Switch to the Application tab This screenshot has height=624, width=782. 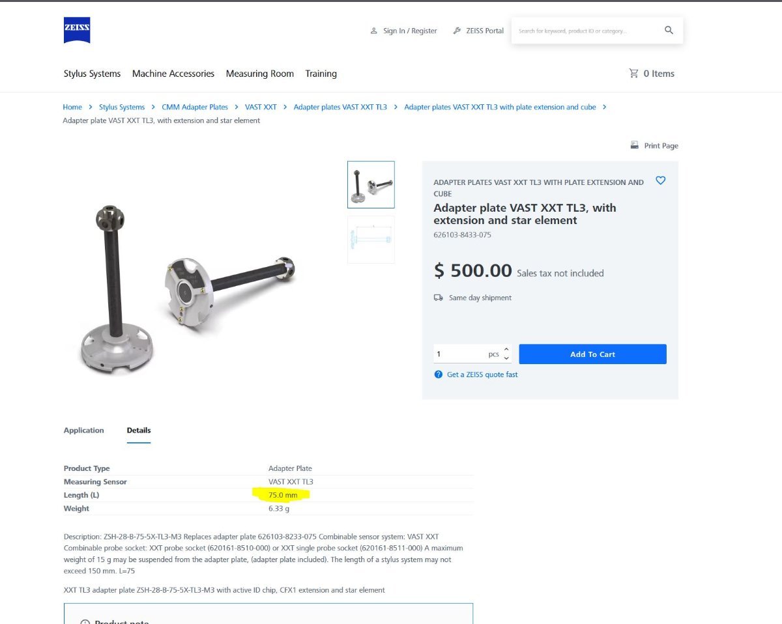click(84, 431)
